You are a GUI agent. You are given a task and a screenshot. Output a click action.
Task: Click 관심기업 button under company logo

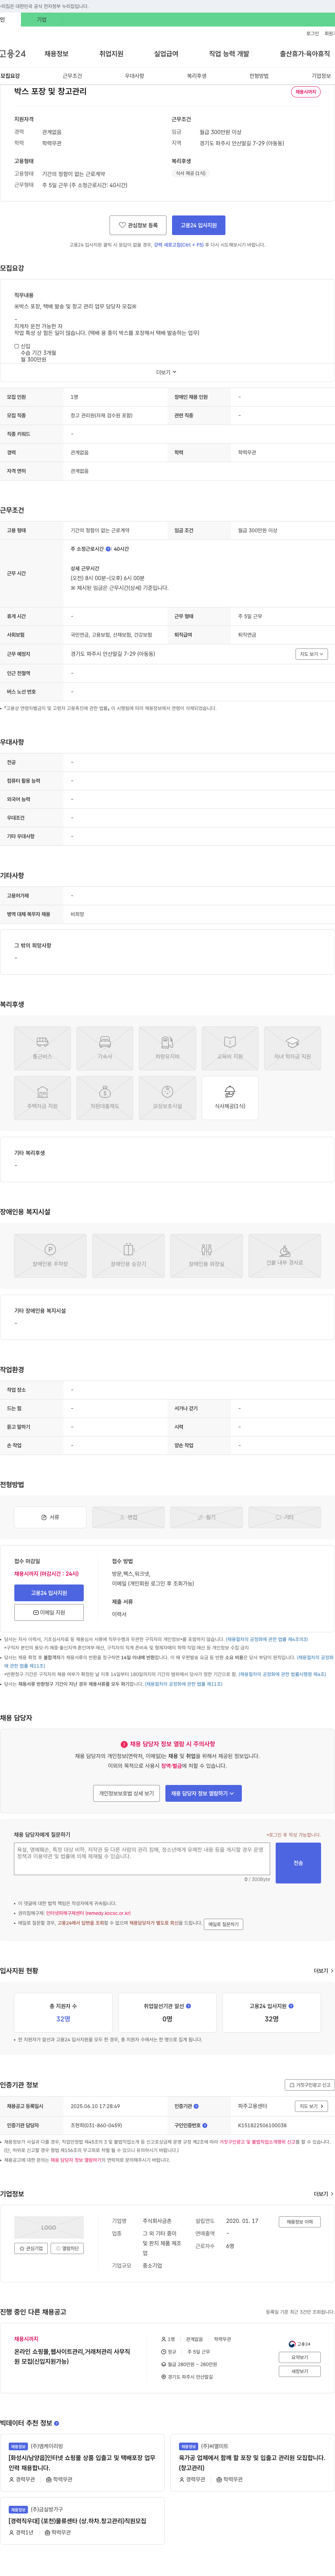[x=31, y=2248]
